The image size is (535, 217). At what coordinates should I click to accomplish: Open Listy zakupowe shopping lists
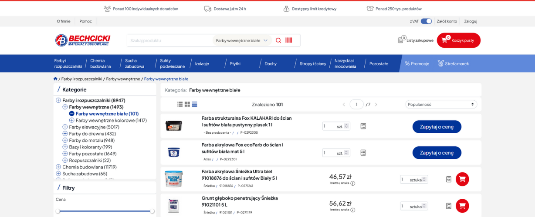416,40
